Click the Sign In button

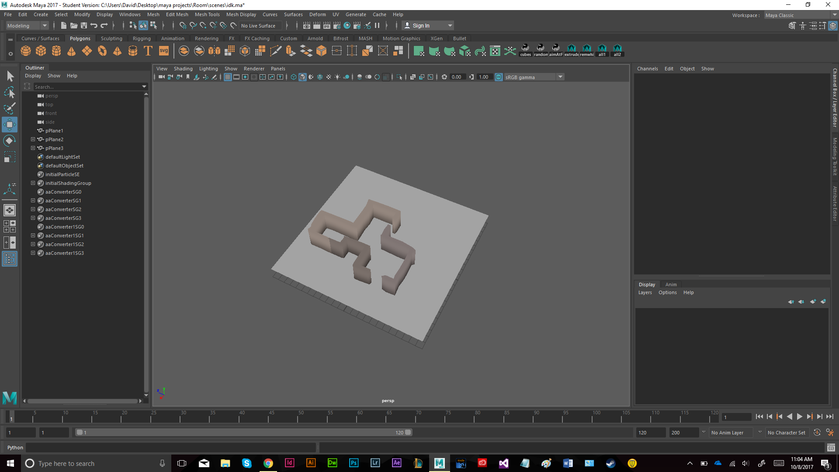[420, 26]
